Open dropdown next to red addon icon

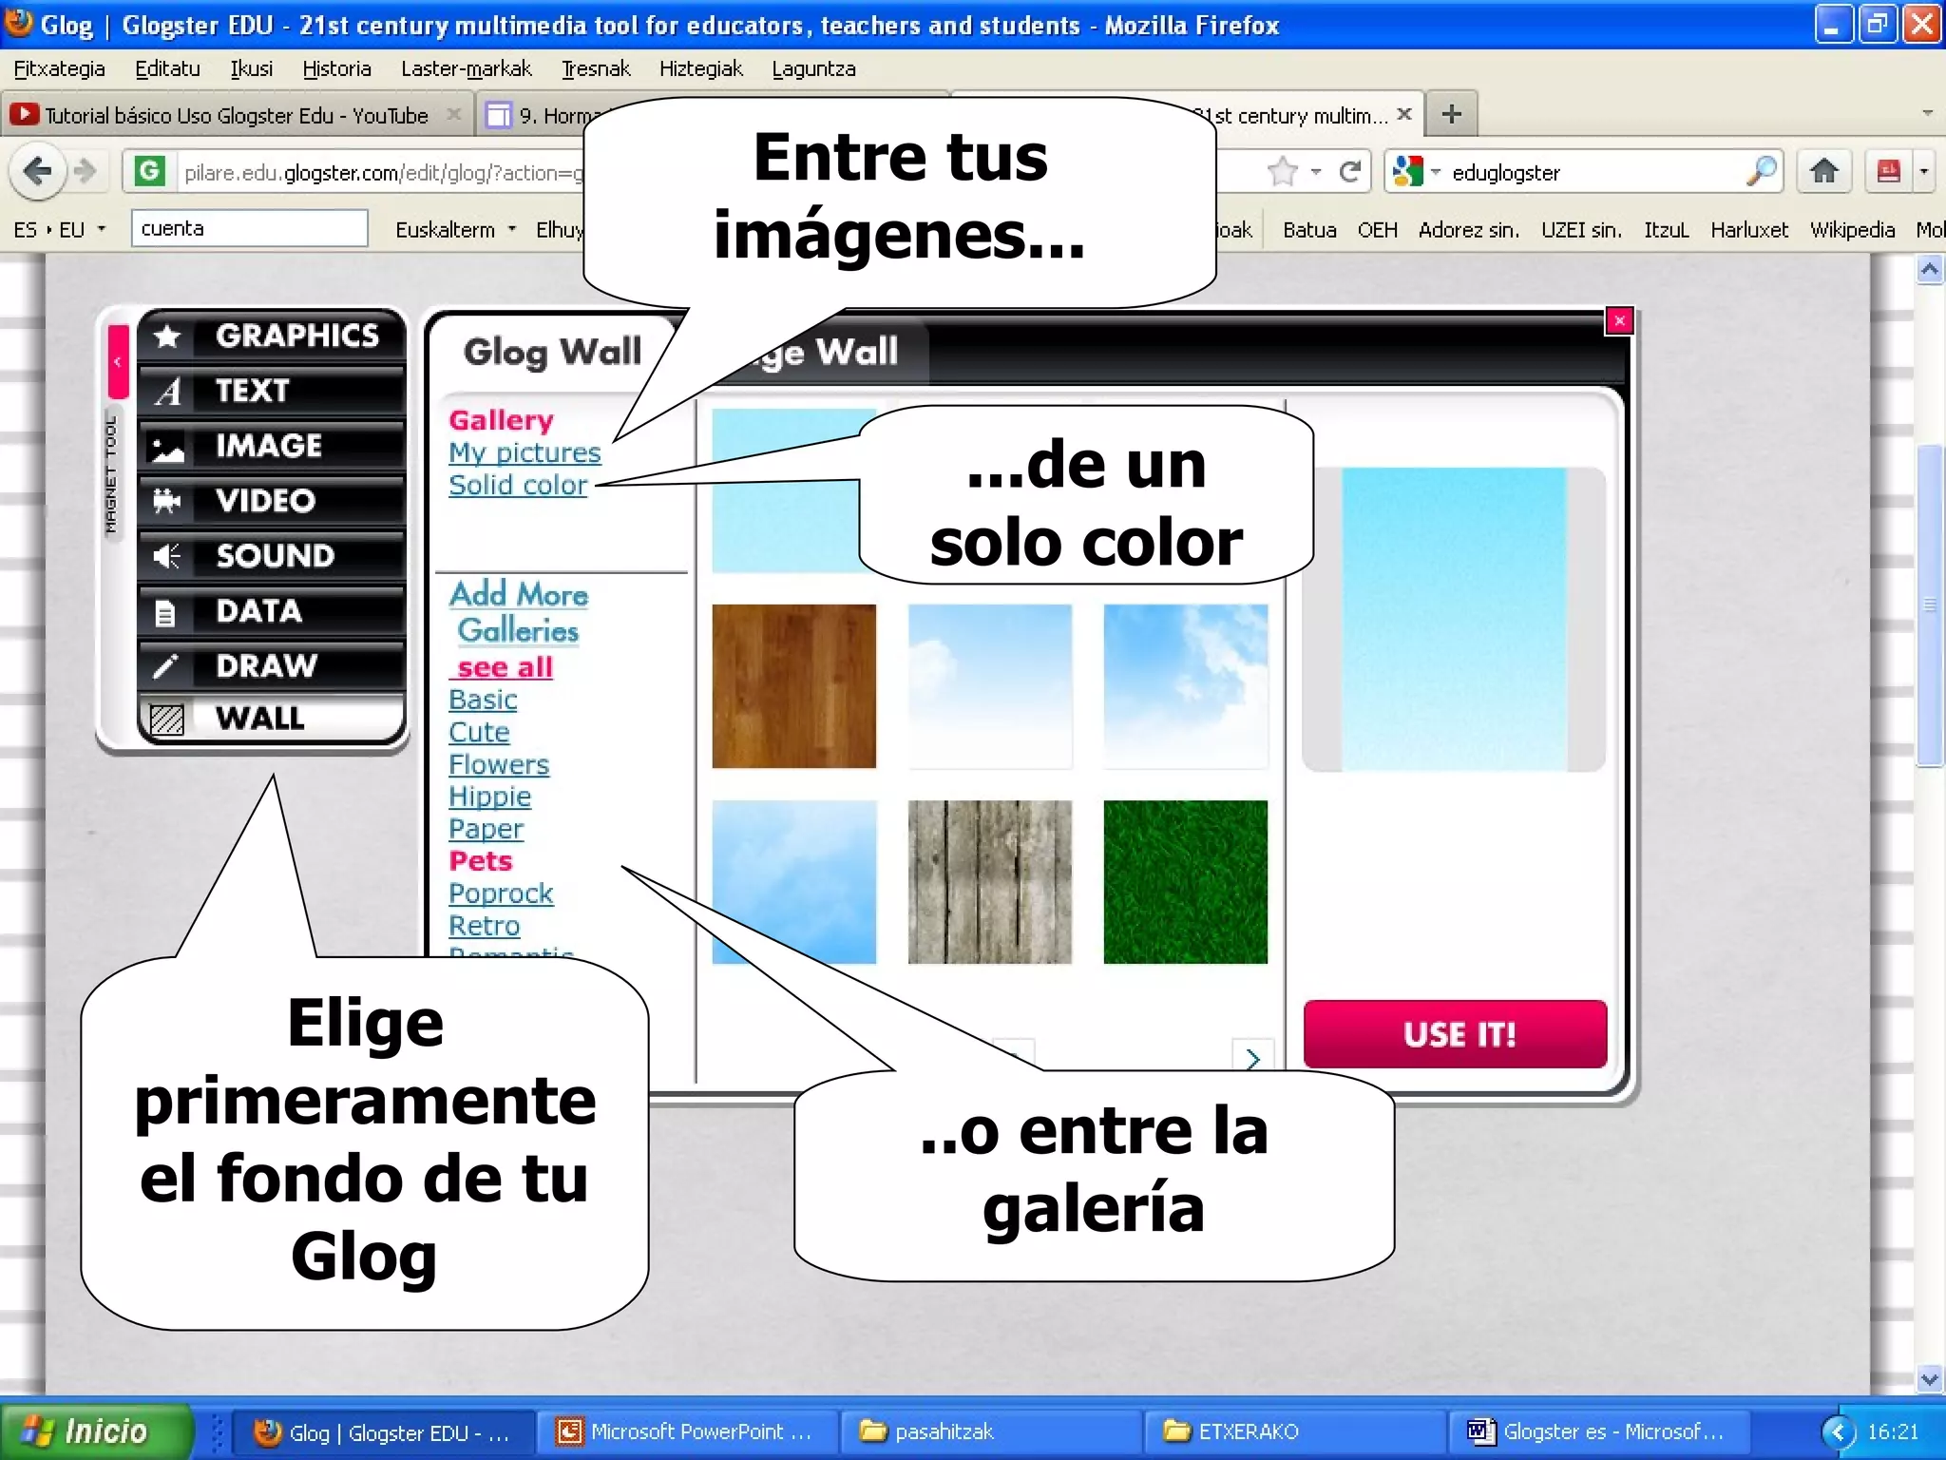click(x=1923, y=172)
